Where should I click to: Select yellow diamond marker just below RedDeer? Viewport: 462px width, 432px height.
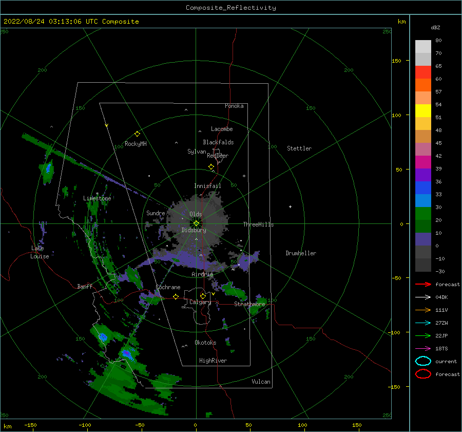click(x=211, y=167)
